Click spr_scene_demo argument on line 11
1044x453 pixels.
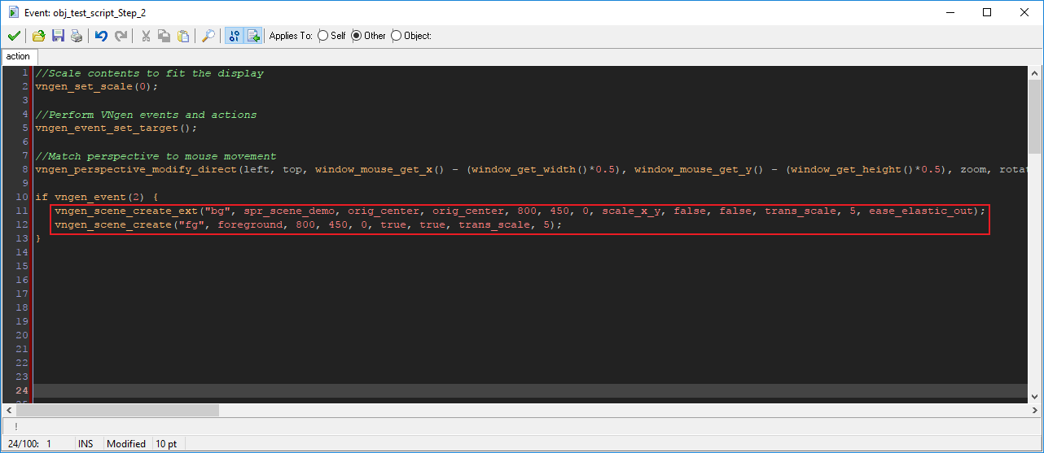(x=289, y=211)
